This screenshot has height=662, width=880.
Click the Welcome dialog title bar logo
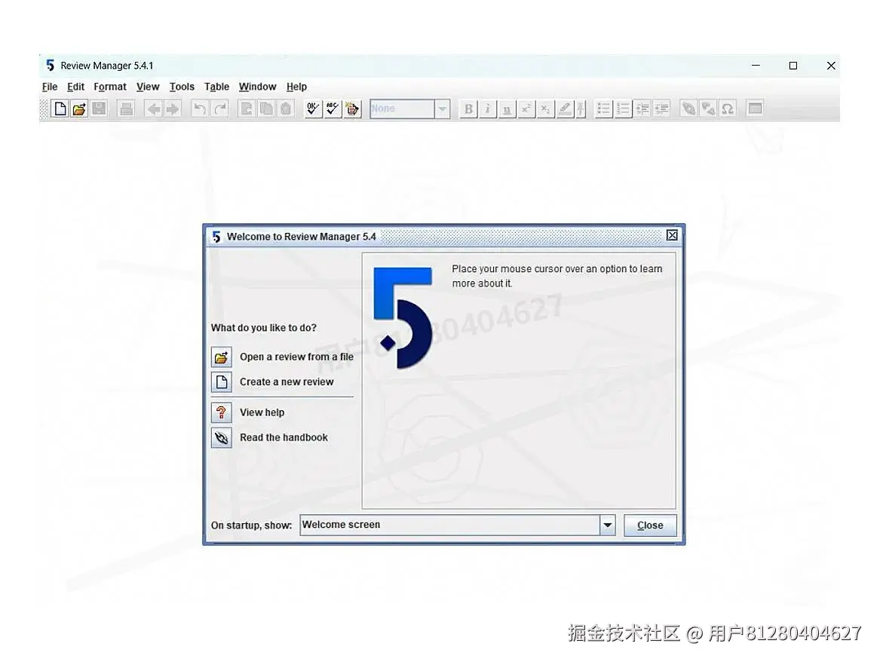point(216,237)
